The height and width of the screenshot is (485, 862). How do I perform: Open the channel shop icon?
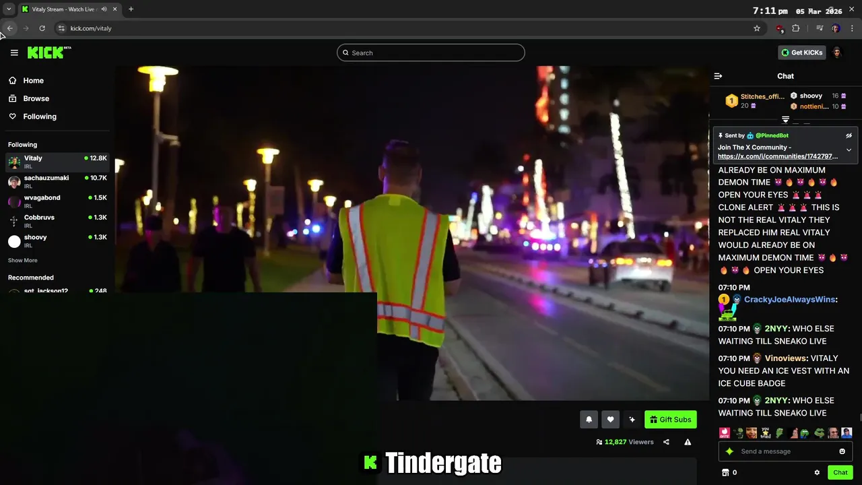(725, 472)
